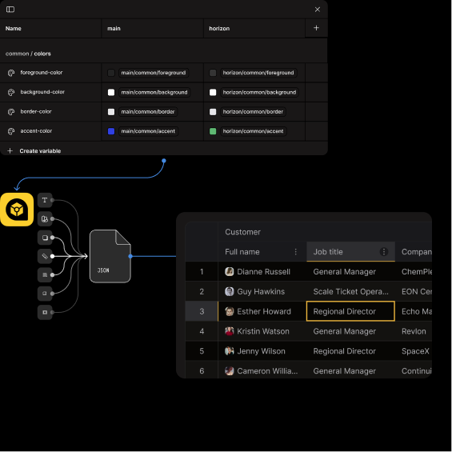The height and width of the screenshot is (452, 452).
Task: Open the main/common/background alias chip
Action: click(x=154, y=92)
